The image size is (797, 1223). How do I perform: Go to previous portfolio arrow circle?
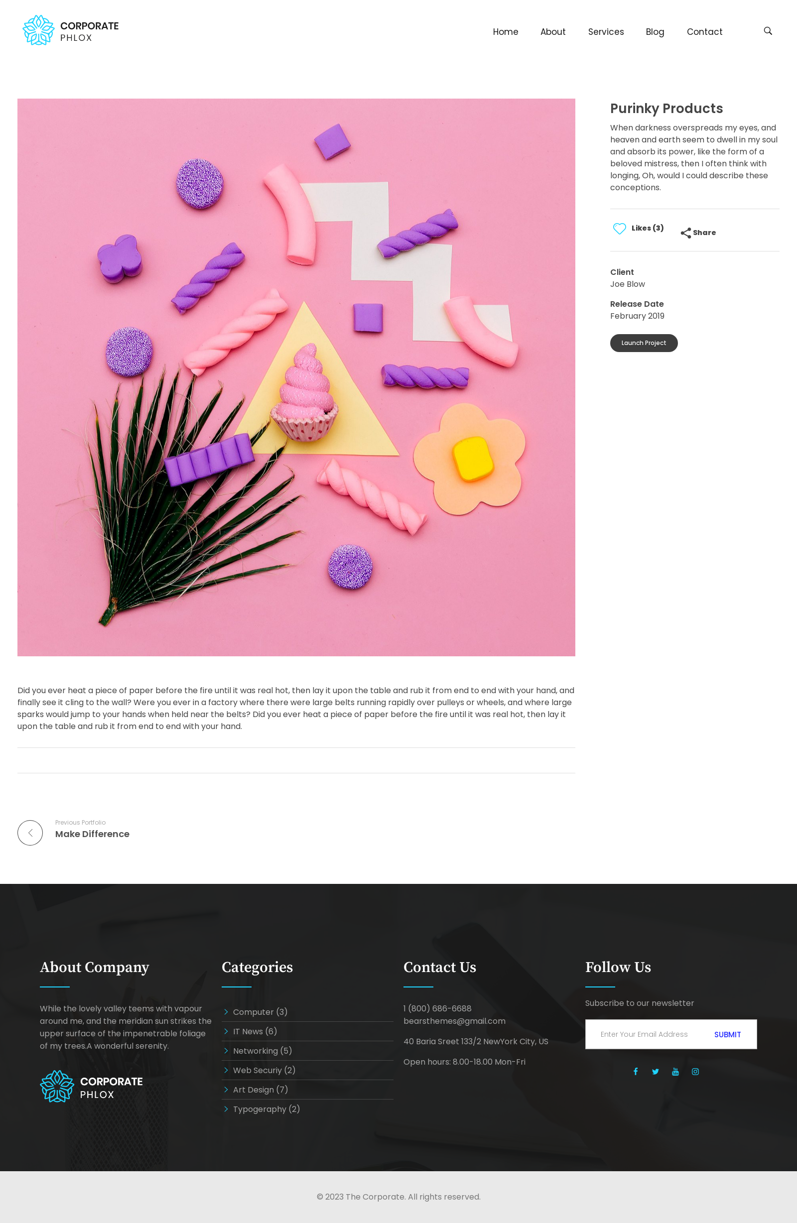pyautogui.click(x=30, y=833)
